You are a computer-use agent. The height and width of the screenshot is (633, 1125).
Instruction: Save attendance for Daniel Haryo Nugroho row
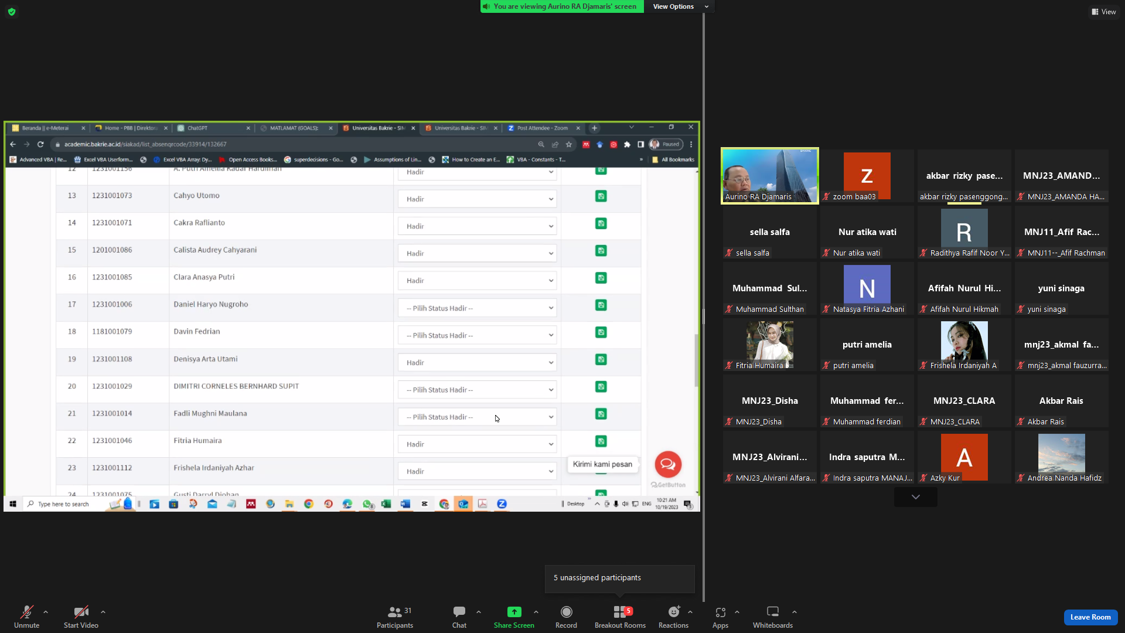(x=601, y=305)
